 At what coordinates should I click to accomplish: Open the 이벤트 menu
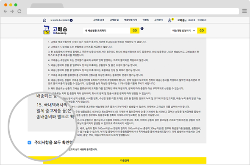(x=146, y=20)
